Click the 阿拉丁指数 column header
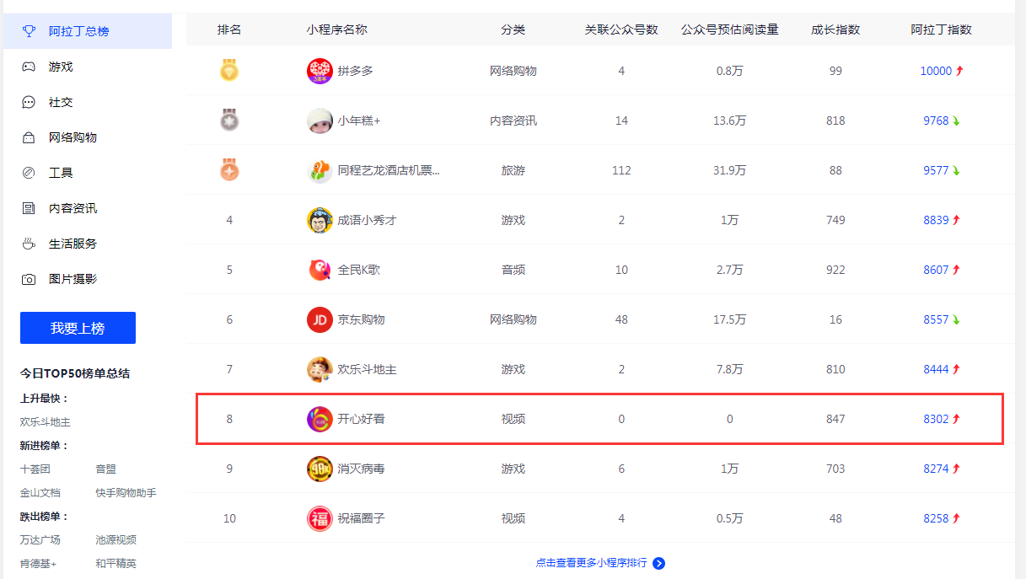This screenshot has height=579, width=1026. point(941,29)
